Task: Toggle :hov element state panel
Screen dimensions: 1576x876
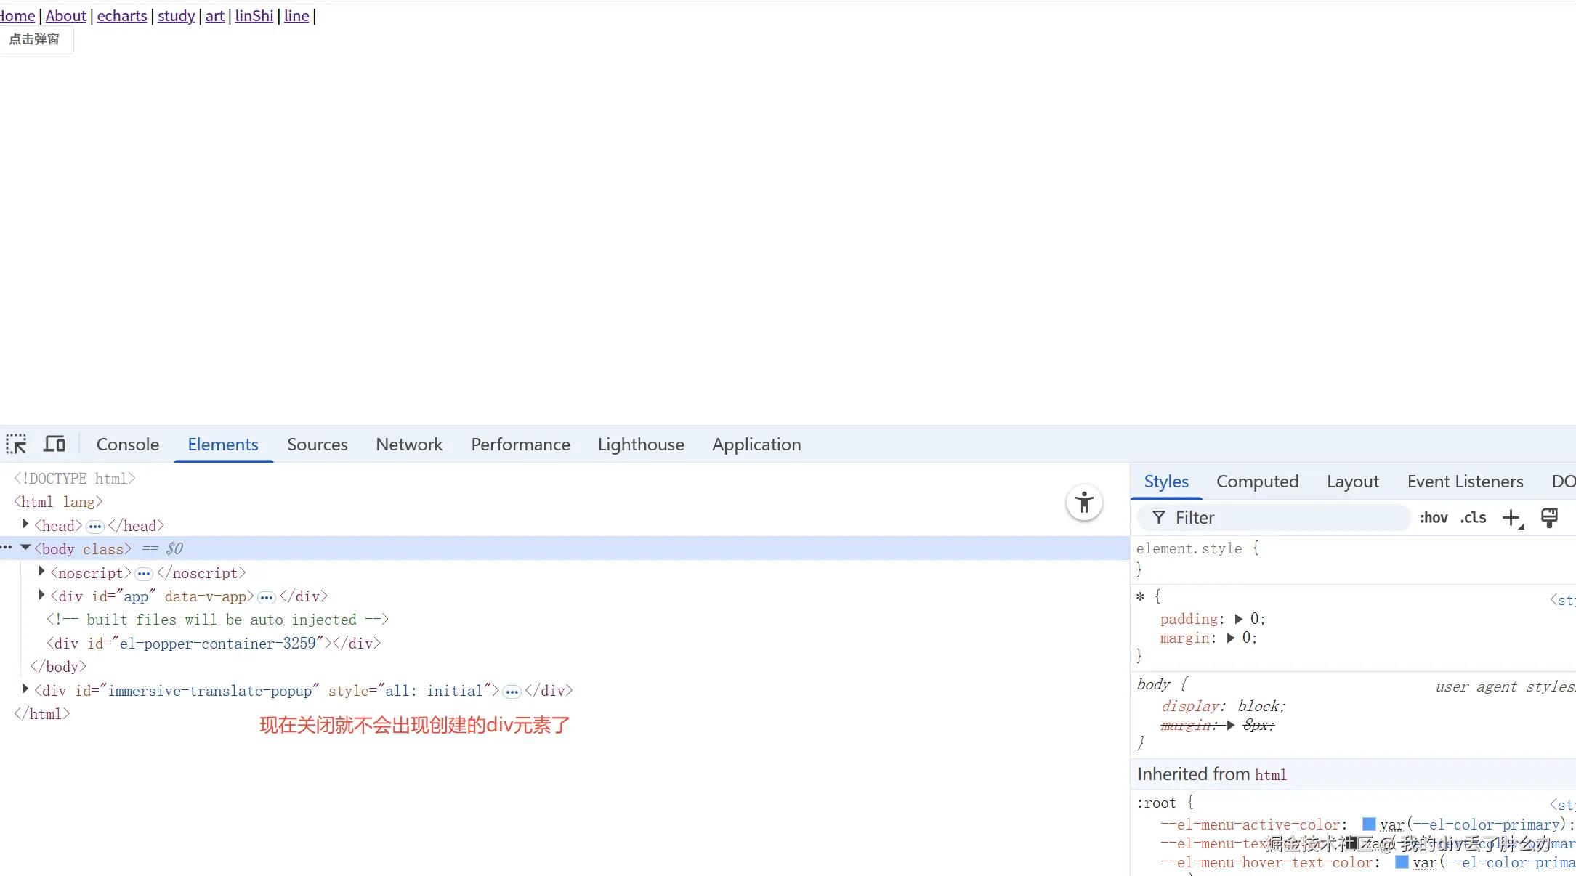Action: click(x=1434, y=518)
